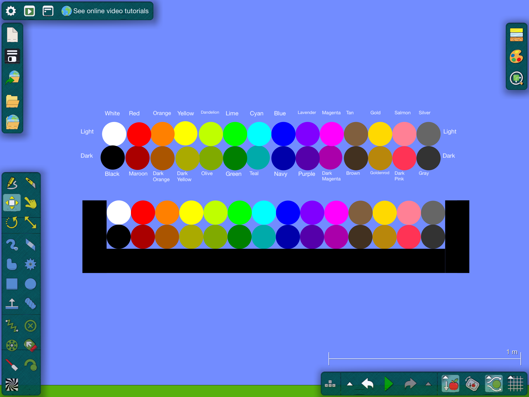
Task: Click the Cyan circle in the tray
Action: [x=264, y=212]
